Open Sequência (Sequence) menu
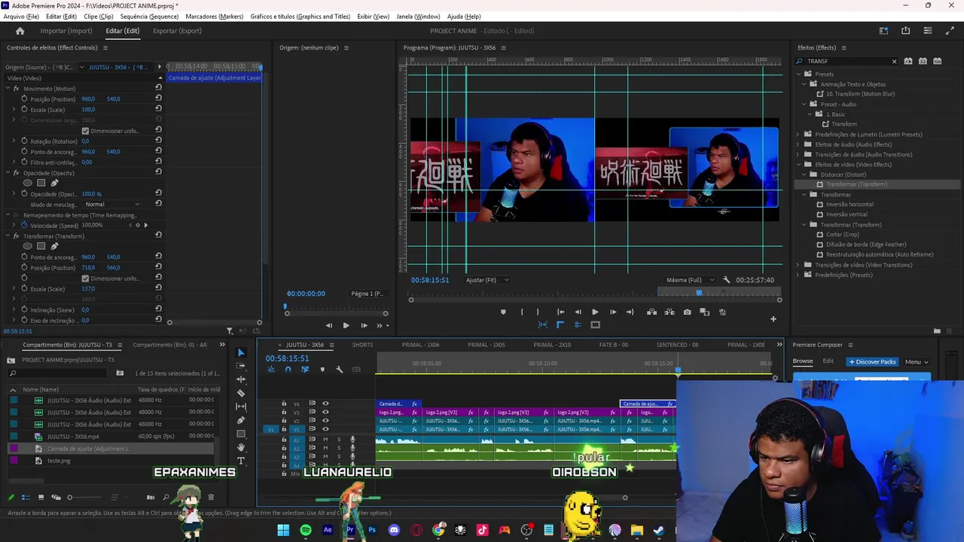 pos(149,17)
